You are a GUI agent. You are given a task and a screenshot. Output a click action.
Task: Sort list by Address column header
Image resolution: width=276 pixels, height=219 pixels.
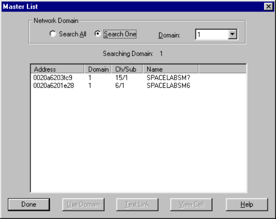58,69
